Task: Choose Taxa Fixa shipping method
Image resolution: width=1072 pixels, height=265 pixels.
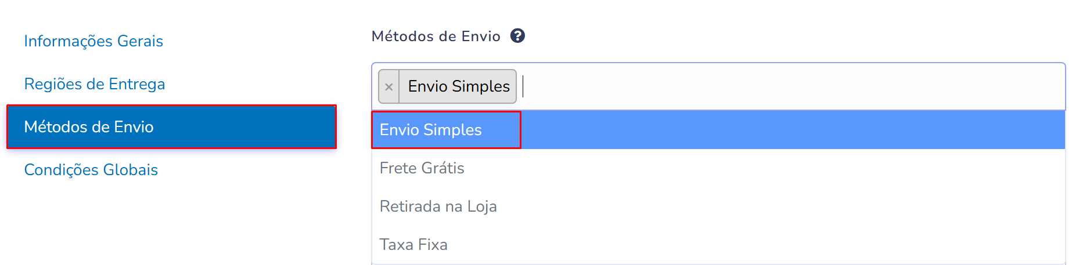Action: (x=413, y=245)
